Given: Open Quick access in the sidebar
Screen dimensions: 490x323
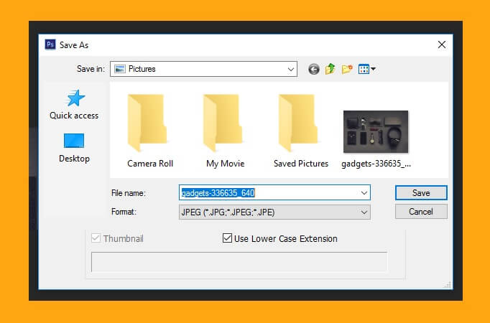Looking at the screenshot, I should click(74, 105).
